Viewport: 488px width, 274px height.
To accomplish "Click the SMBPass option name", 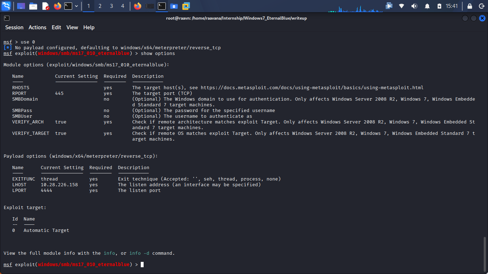I will point(22,111).
